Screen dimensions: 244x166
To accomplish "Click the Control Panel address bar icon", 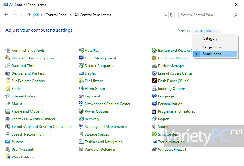I will click(37, 15).
